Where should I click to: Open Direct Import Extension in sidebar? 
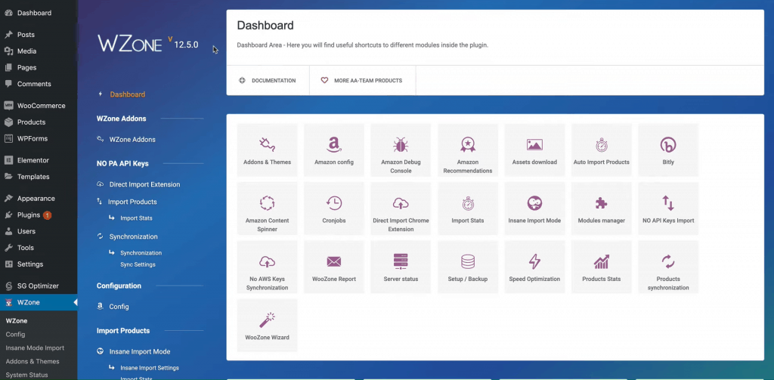[x=144, y=184]
